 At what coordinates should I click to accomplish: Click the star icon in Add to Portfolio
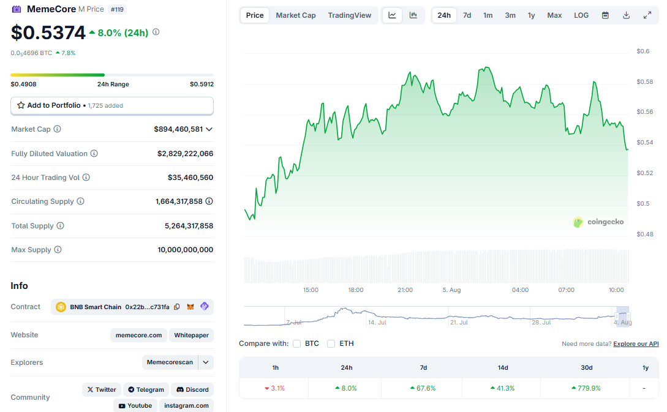pyautogui.click(x=21, y=105)
